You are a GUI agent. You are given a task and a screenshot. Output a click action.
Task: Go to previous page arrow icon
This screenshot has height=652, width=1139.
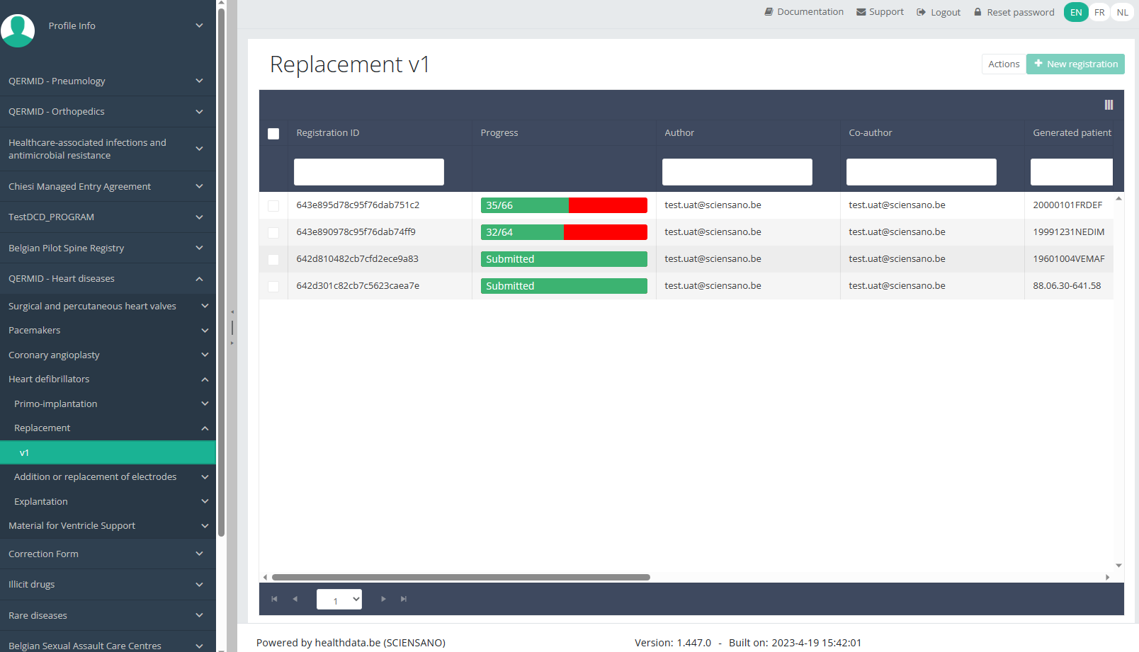(x=295, y=599)
